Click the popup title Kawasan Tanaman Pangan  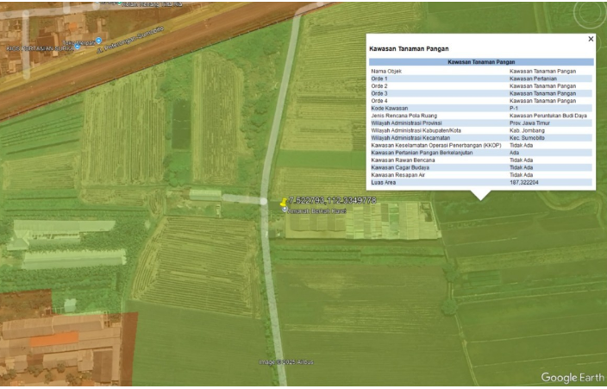(408, 49)
